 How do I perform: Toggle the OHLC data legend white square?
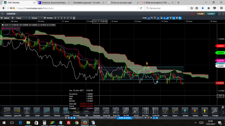[2, 25]
